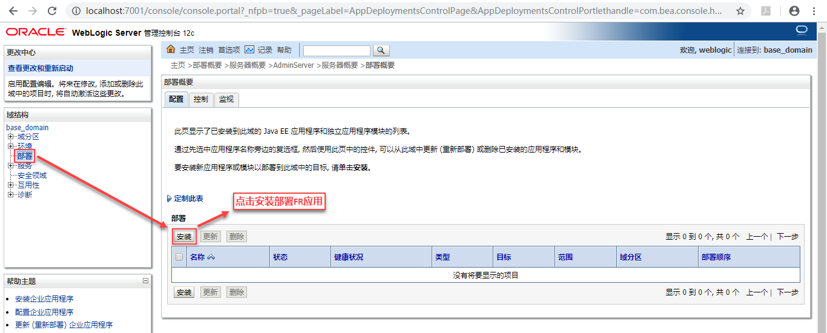Click the search magnifier button
The width and height of the screenshot is (827, 333).
click(381, 50)
